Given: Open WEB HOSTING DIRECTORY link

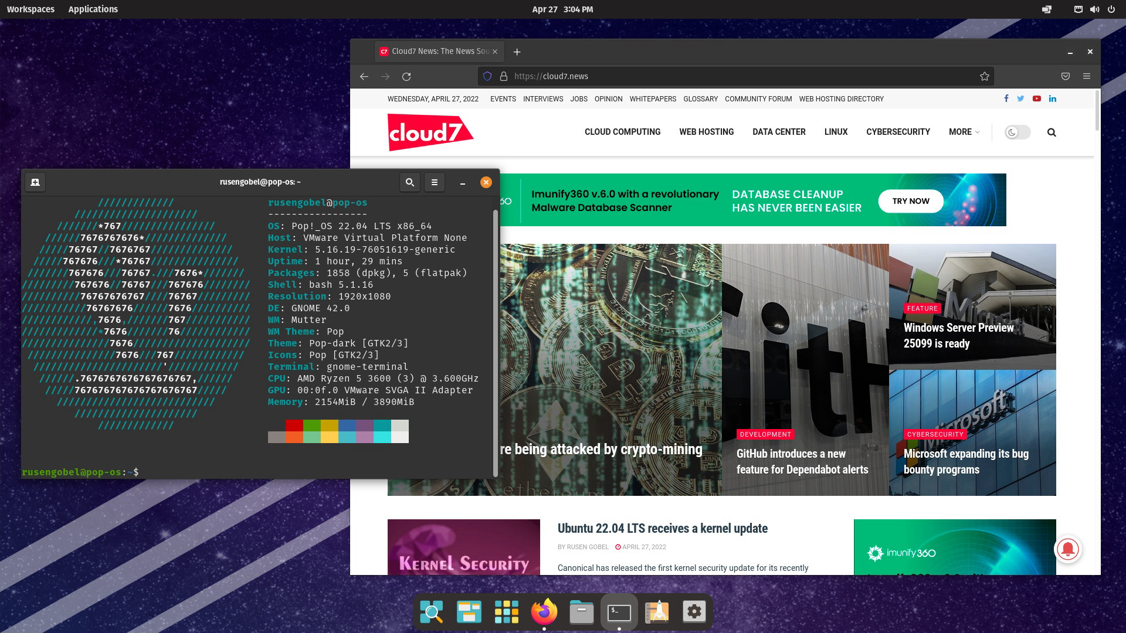Looking at the screenshot, I should click(x=841, y=99).
